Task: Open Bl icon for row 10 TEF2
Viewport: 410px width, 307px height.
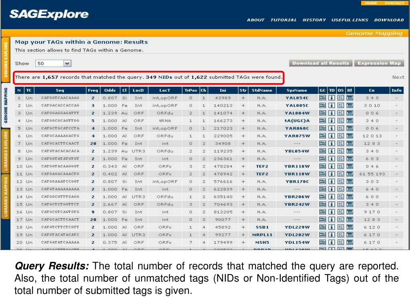Action: pos(350,166)
